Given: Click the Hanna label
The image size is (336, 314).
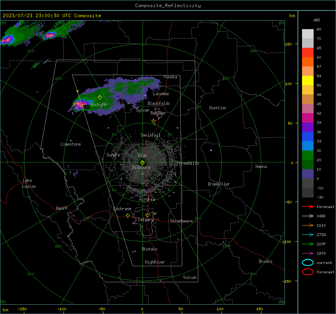Looking at the screenshot, I should tap(261, 167).
